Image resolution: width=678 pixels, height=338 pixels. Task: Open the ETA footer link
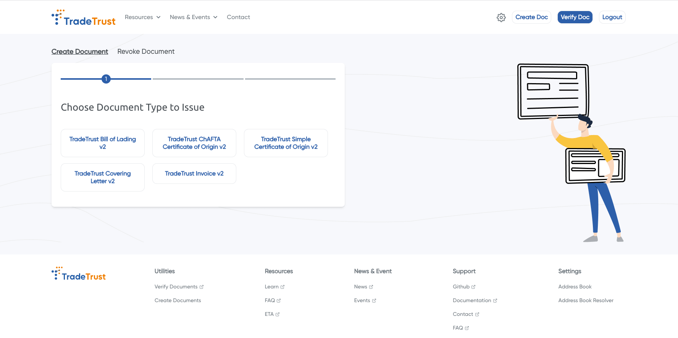[x=269, y=314]
